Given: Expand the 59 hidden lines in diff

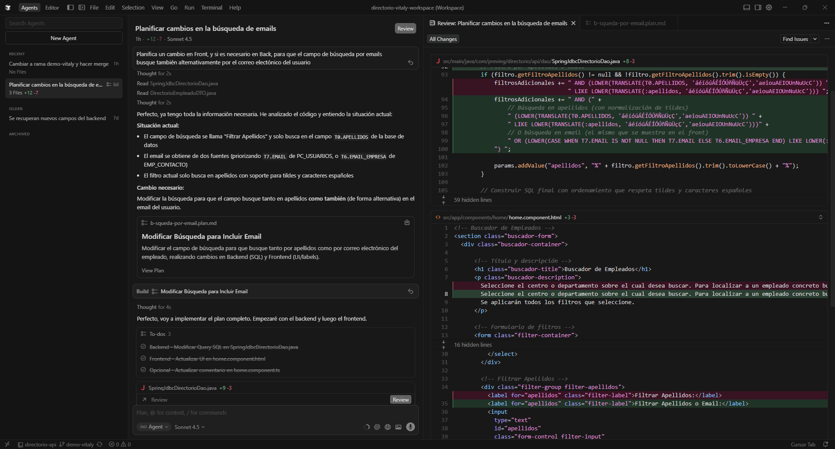Looking at the screenshot, I should (x=472, y=200).
